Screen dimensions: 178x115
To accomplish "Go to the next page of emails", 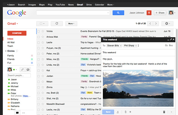I will [x=156, y=24].
